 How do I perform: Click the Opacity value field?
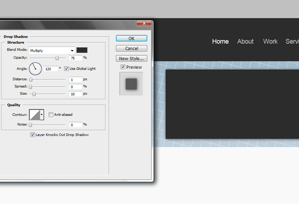click(x=76, y=58)
